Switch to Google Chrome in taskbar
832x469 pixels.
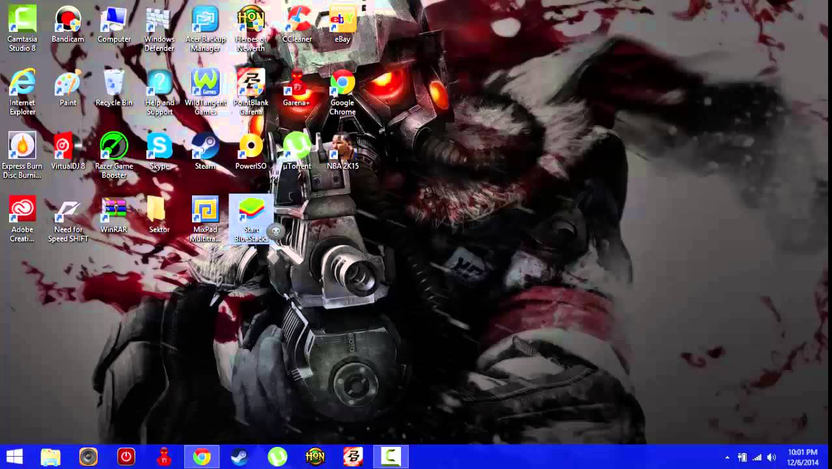click(x=202, y=457)
